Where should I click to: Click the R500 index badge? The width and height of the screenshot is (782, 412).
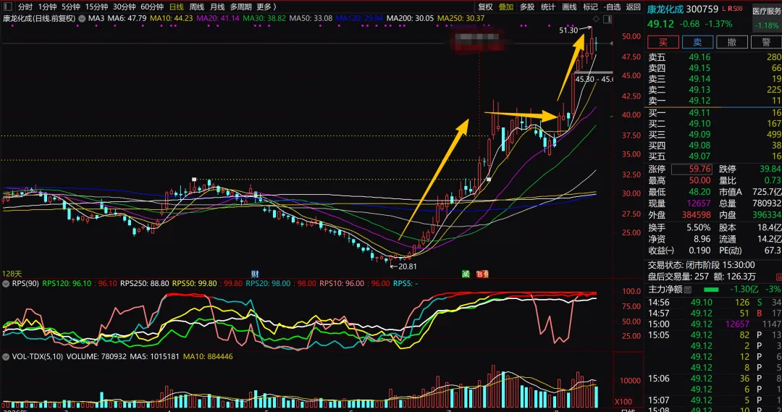[735, 9]
